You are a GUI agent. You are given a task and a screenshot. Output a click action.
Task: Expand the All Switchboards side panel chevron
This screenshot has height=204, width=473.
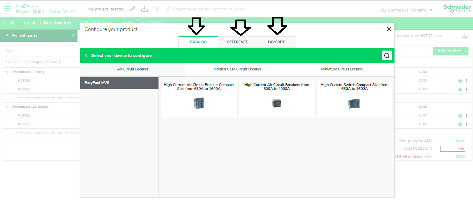(x=73, y=35)
